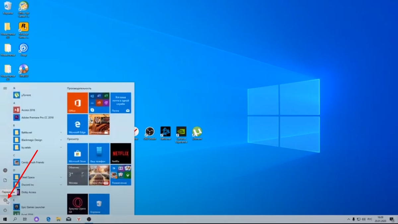Open Mail app from taskbar

click(x=69, y=219)
